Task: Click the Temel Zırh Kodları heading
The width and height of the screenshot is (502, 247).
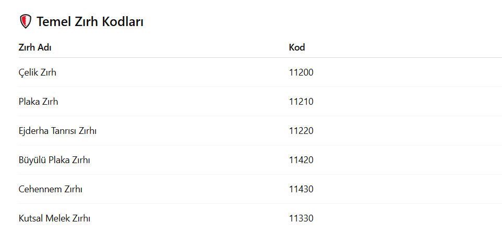Action: tap(90, 22)
